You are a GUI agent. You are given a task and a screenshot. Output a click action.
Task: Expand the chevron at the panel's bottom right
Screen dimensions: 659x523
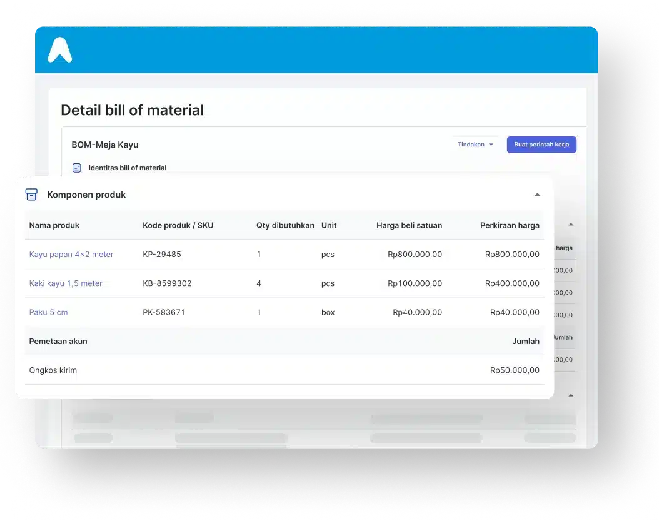point(570,395)
